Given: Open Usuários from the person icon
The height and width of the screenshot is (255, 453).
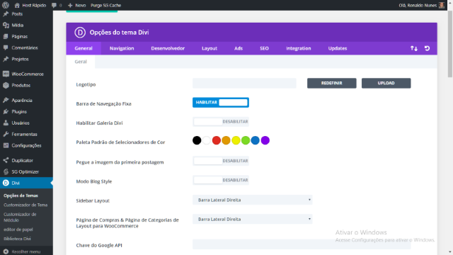Looking at the screenshot, I should click(6, 123).
